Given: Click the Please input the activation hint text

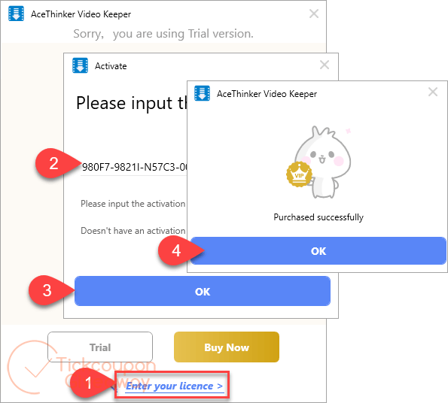Looking at the screenshot, I should click(133, 204).
